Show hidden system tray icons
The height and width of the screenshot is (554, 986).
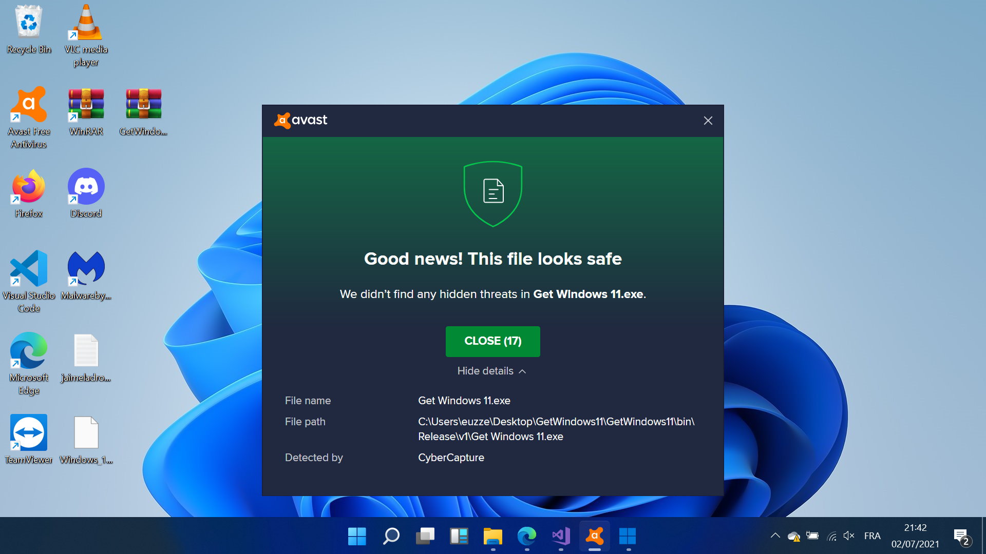click(x=775, y=536)
